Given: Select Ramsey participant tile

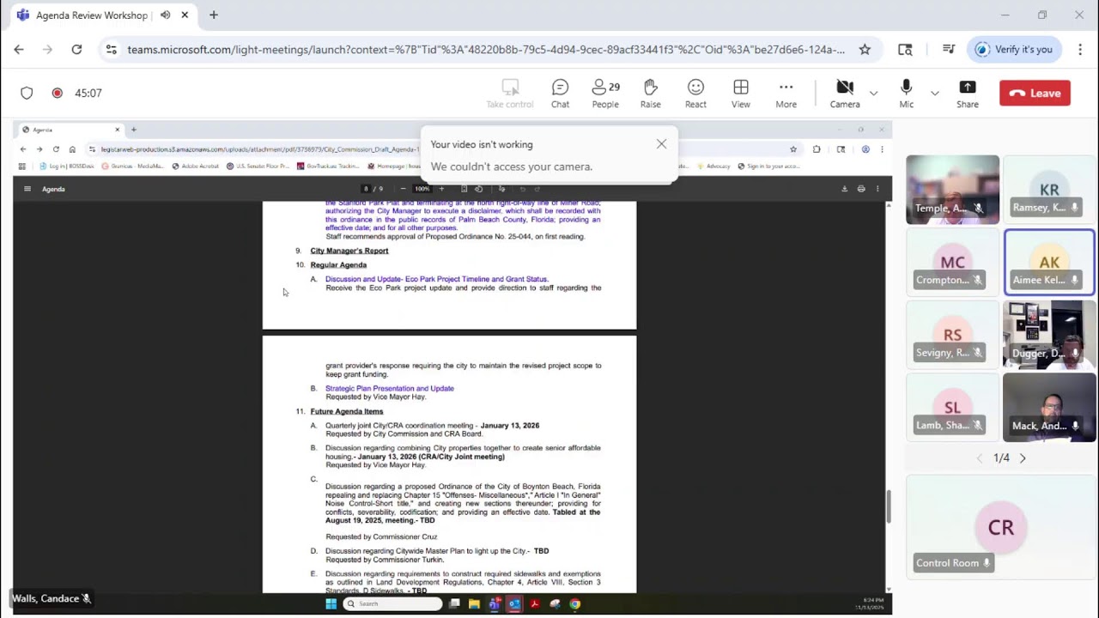Looking at the screenshot, I should click(x=1049, y=190).
